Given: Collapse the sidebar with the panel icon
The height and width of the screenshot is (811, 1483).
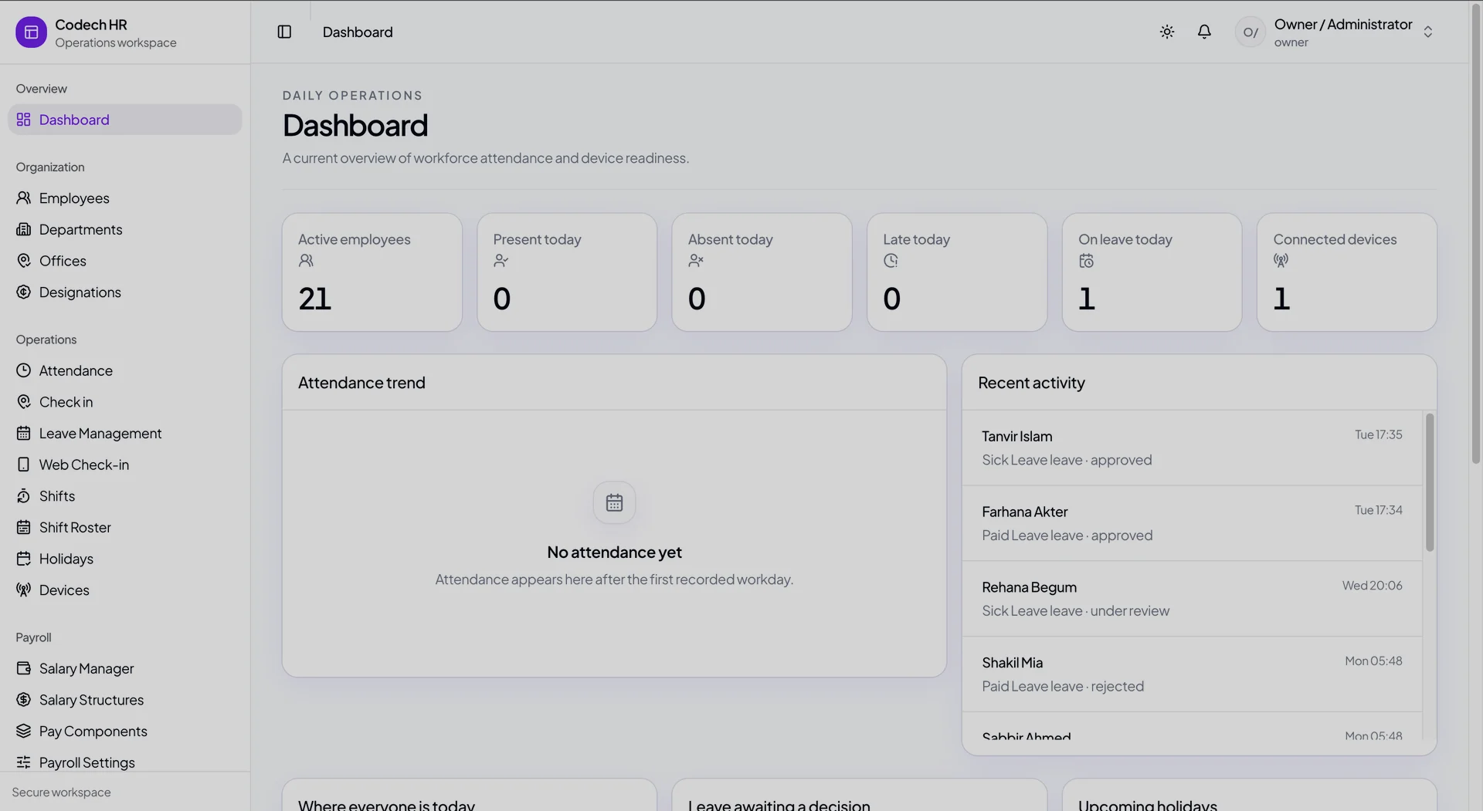Looking at the screenshot, I should coord(284,32).
